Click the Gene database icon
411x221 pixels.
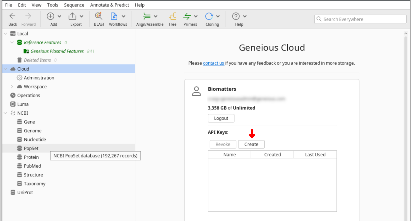click(x=20, y=122)
